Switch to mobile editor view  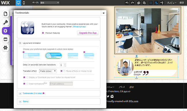pyautogui.click(x=24, y=3)
